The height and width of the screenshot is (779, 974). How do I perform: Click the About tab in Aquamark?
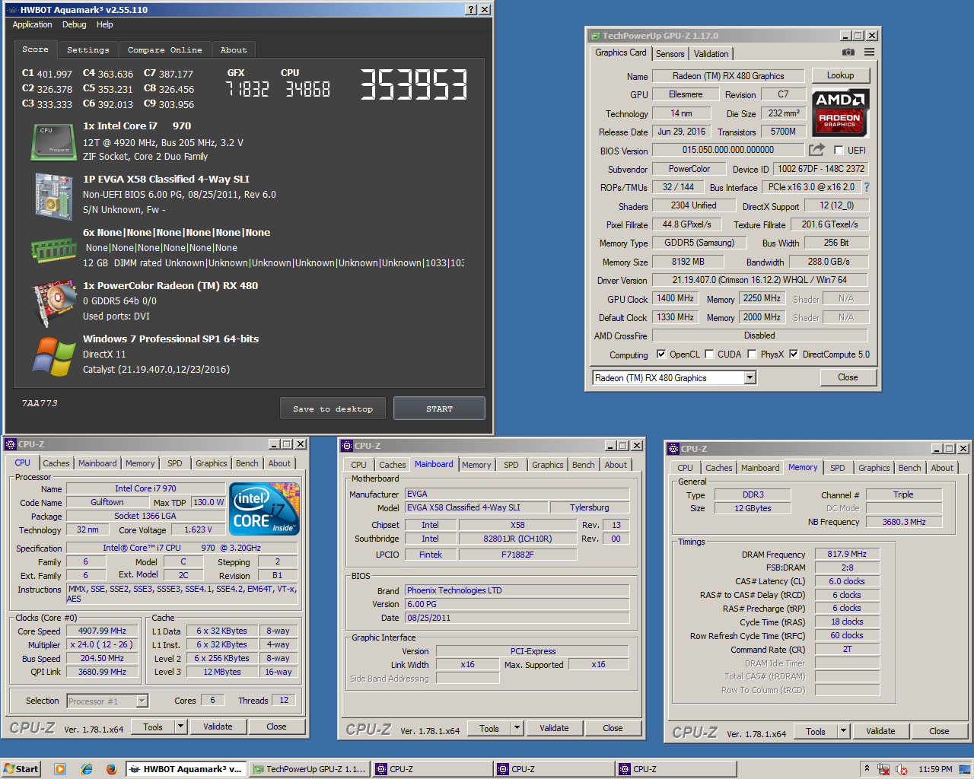click(234, 49)
